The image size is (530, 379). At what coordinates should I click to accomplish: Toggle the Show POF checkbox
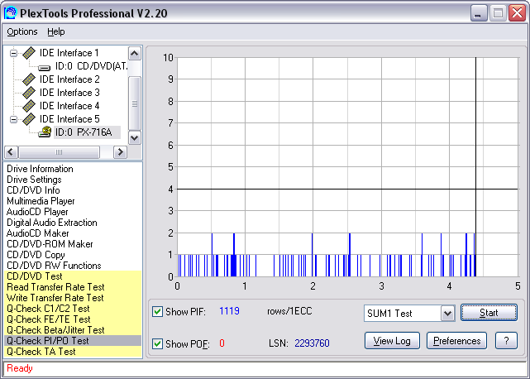coord(157,343)
